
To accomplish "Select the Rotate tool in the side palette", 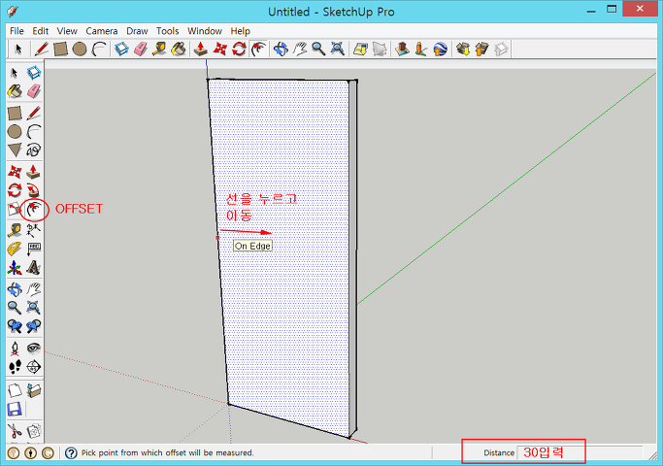I will click(15, 190).
